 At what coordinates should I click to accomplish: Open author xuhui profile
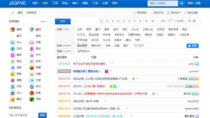coord(191,64)
